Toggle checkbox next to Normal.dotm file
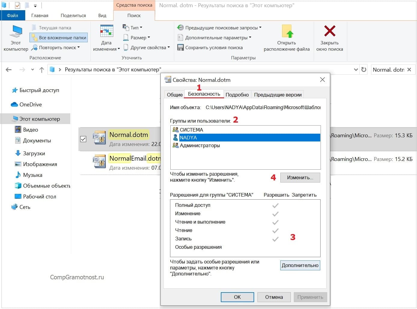417x309 pixels. tap(83, 139)
